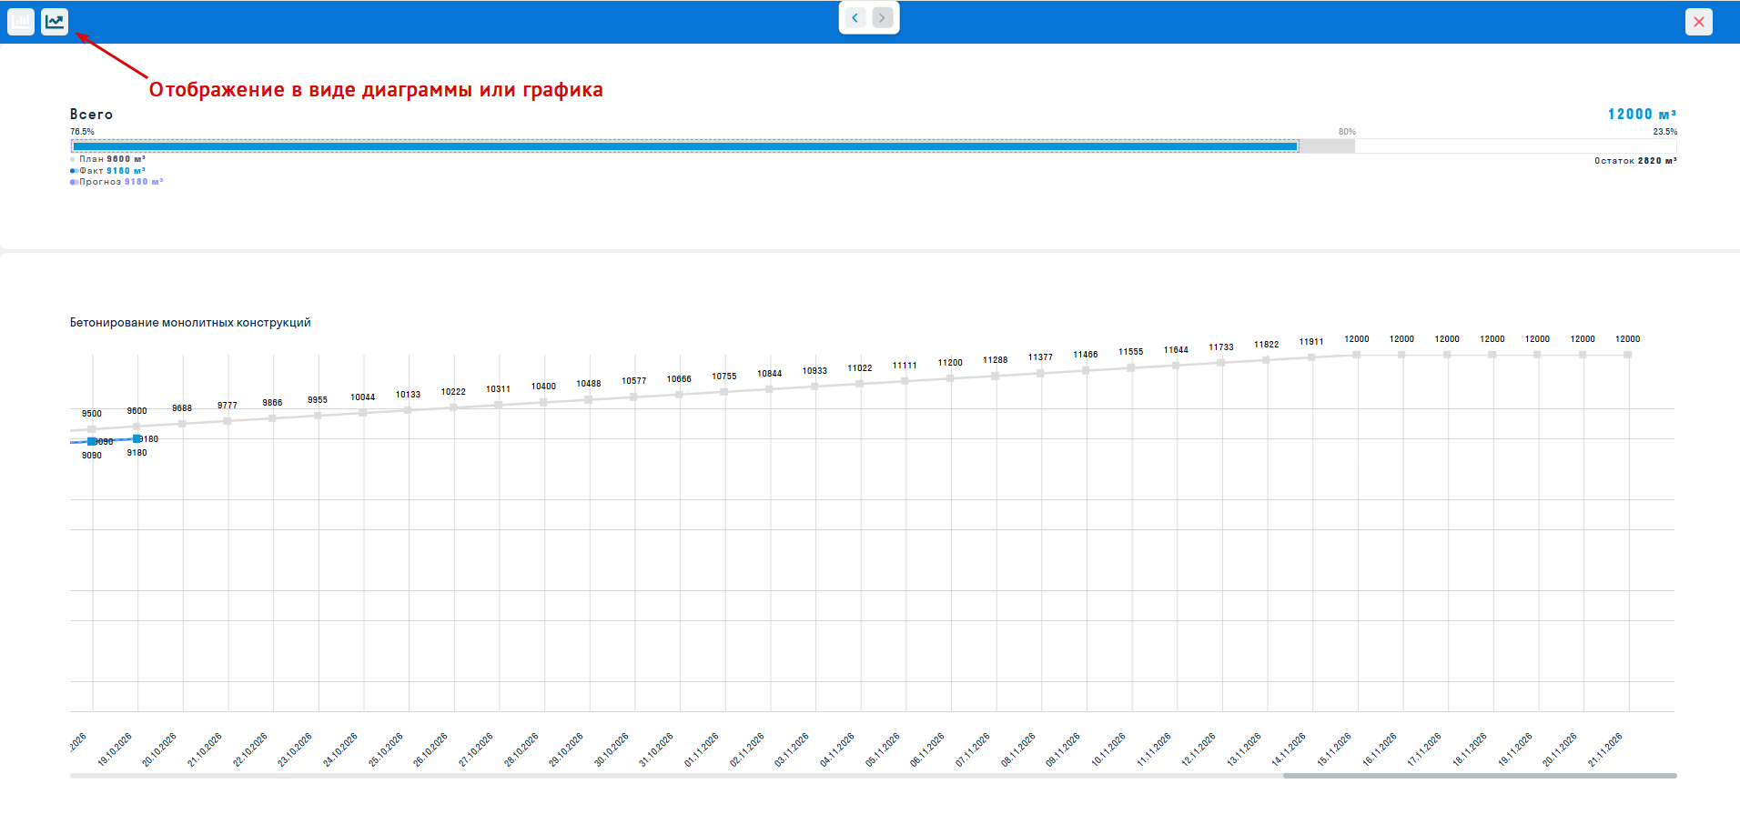Select the plan data point for 9688
Viewport: 1740px width, 834px height.
[x=182, y=424]
